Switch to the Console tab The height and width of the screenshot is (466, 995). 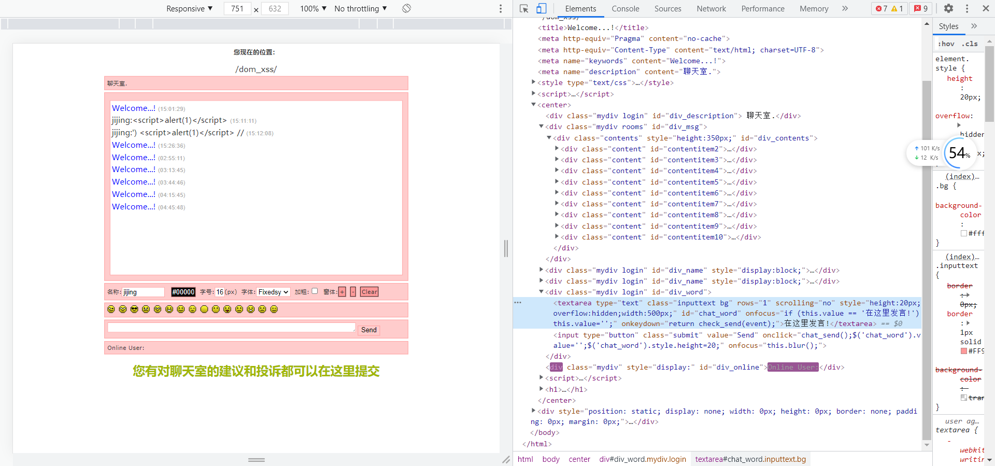point(626,8)
